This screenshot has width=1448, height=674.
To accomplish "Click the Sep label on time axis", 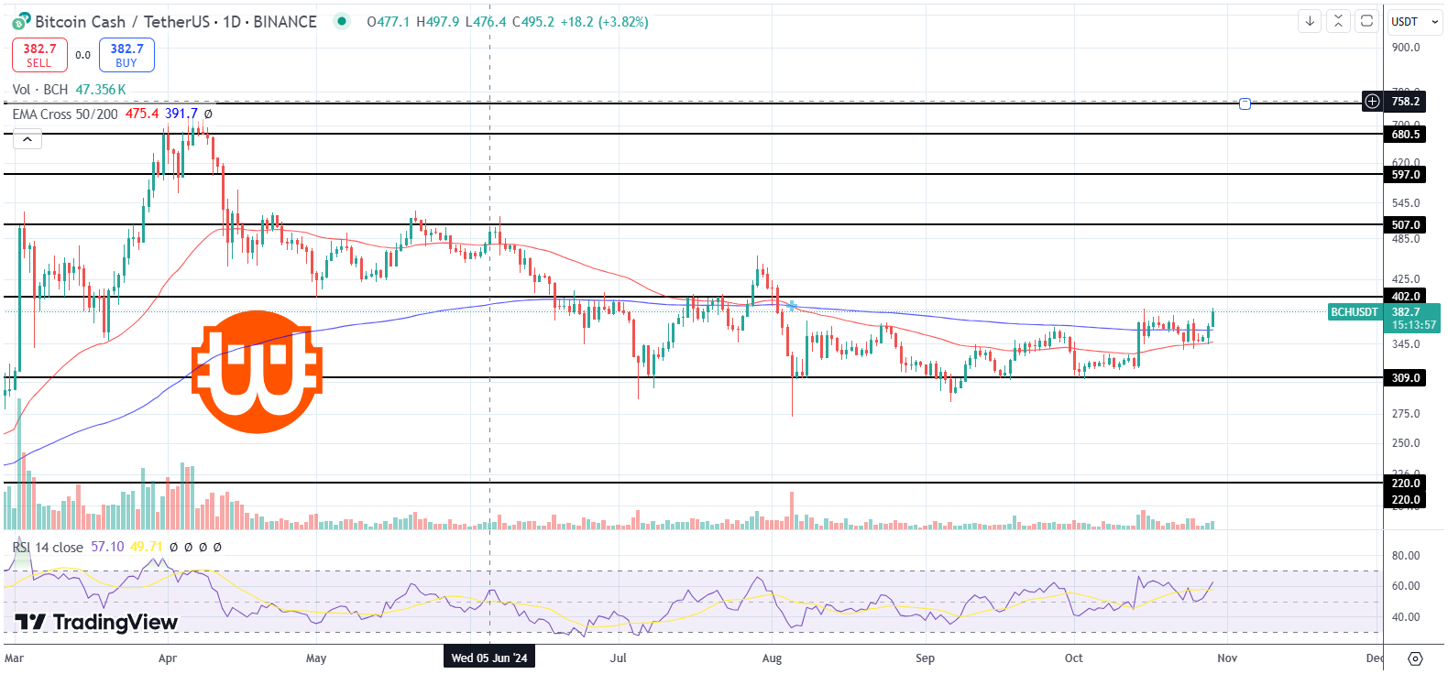I will 926,658.
